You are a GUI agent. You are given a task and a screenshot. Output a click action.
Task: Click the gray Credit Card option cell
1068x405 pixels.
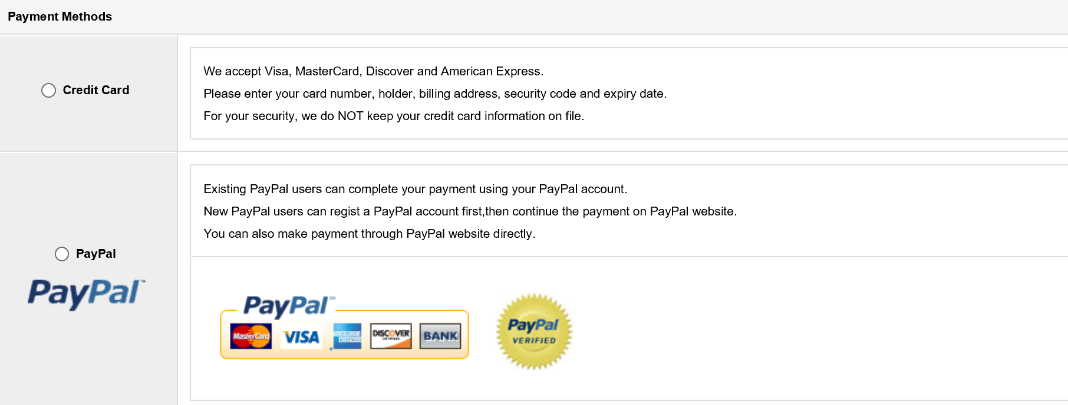tap(88, 93)
